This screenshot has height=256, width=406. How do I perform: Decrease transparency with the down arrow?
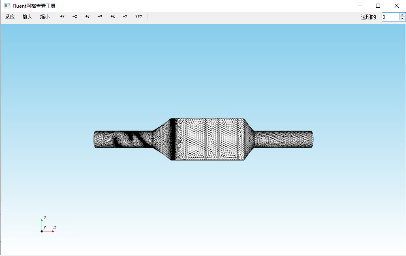(x=402, y=19)
